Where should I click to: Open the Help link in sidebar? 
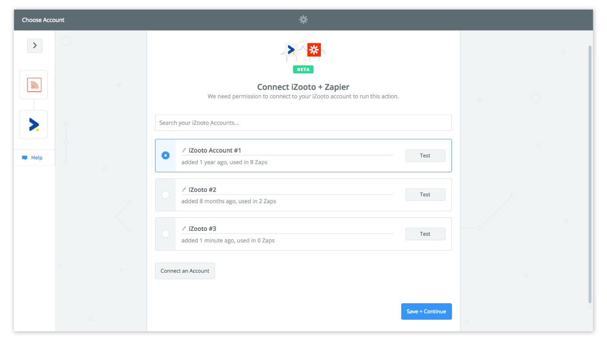pyautogui.click(x=37, y=158)
